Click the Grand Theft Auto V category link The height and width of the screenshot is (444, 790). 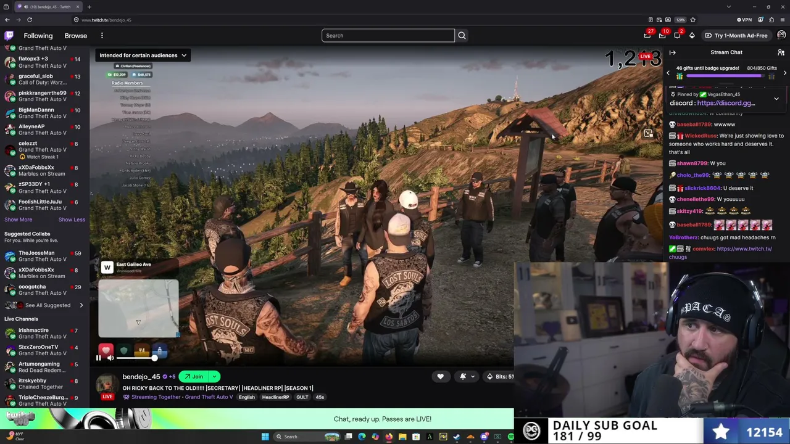click(207, 397)
